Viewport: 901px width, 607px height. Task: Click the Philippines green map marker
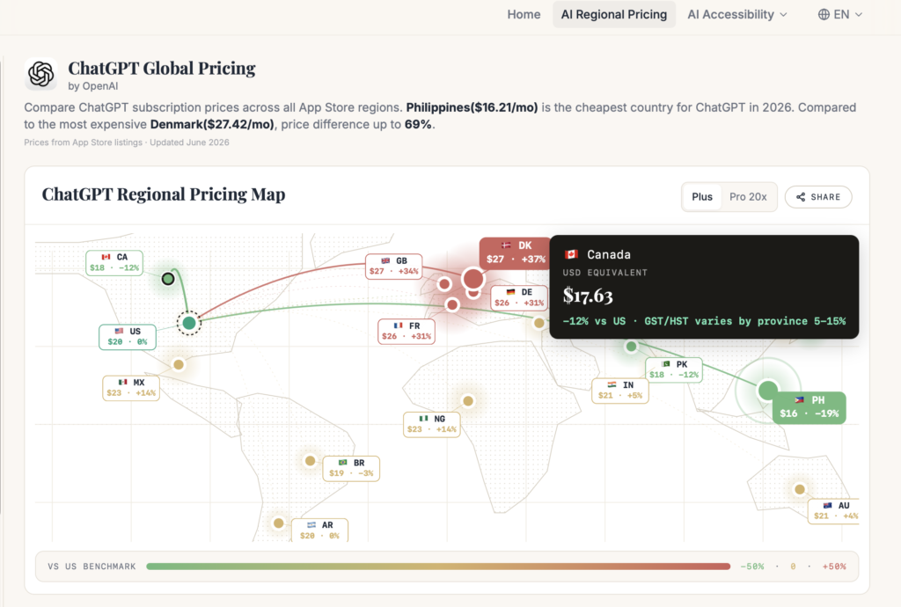click(767, 391)
